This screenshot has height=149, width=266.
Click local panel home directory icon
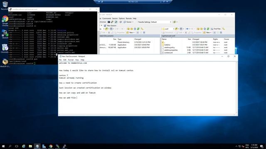pyautogui.click(x=135, y=29)
